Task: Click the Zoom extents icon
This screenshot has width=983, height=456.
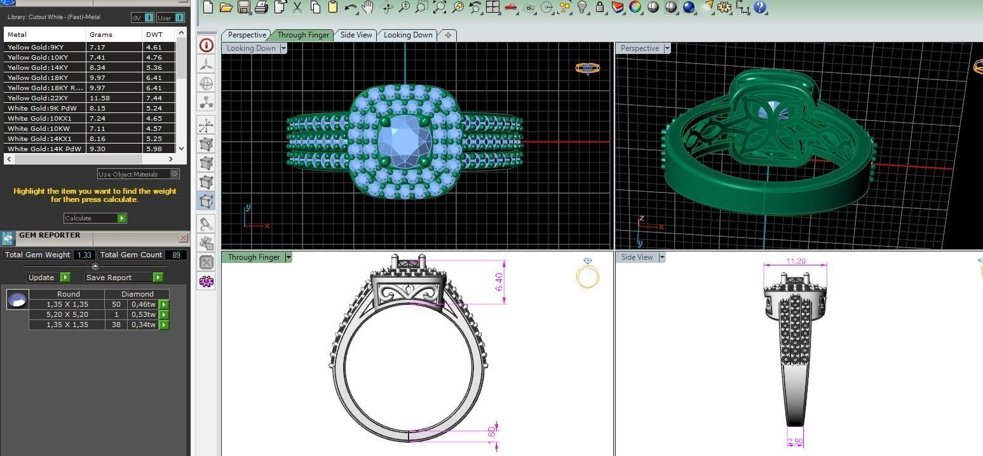Action: tap(440, 8)
